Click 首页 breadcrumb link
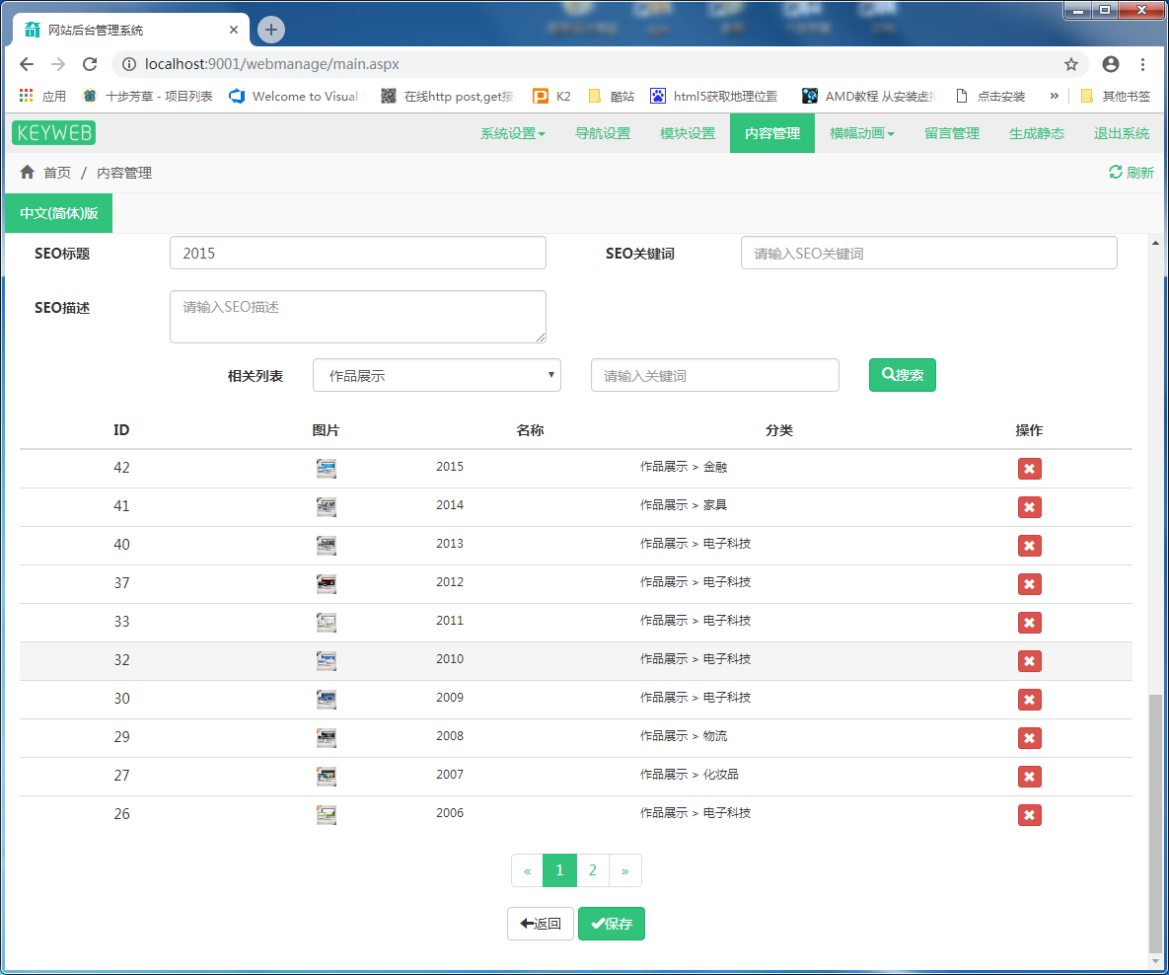The width and height of the screenshot is (1169, 975). click(57, 173)
